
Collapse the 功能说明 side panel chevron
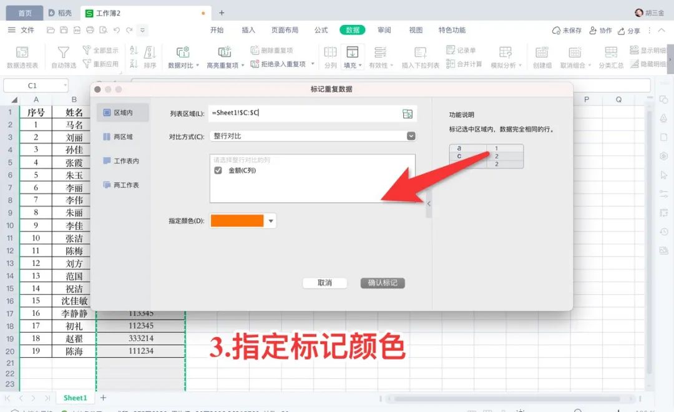click(429, 204)
